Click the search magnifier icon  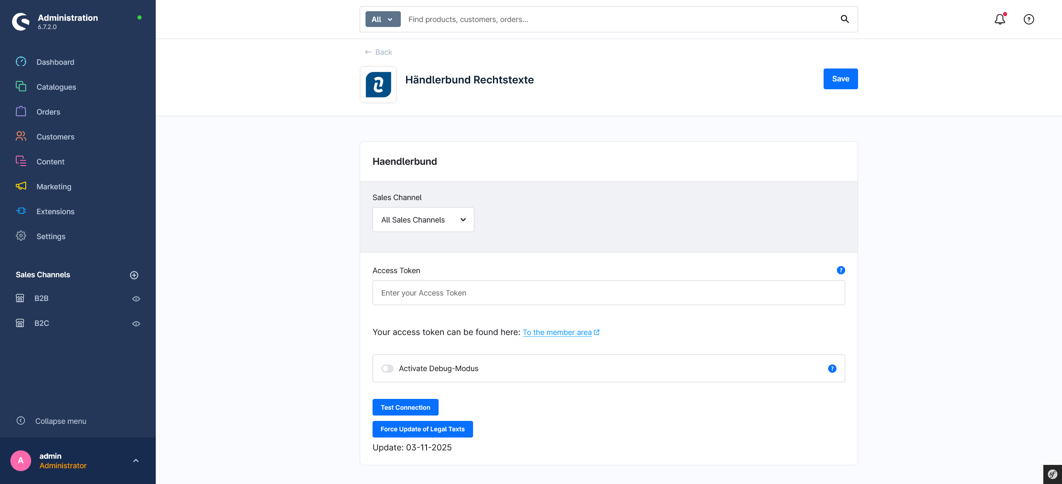click(844, 19)
